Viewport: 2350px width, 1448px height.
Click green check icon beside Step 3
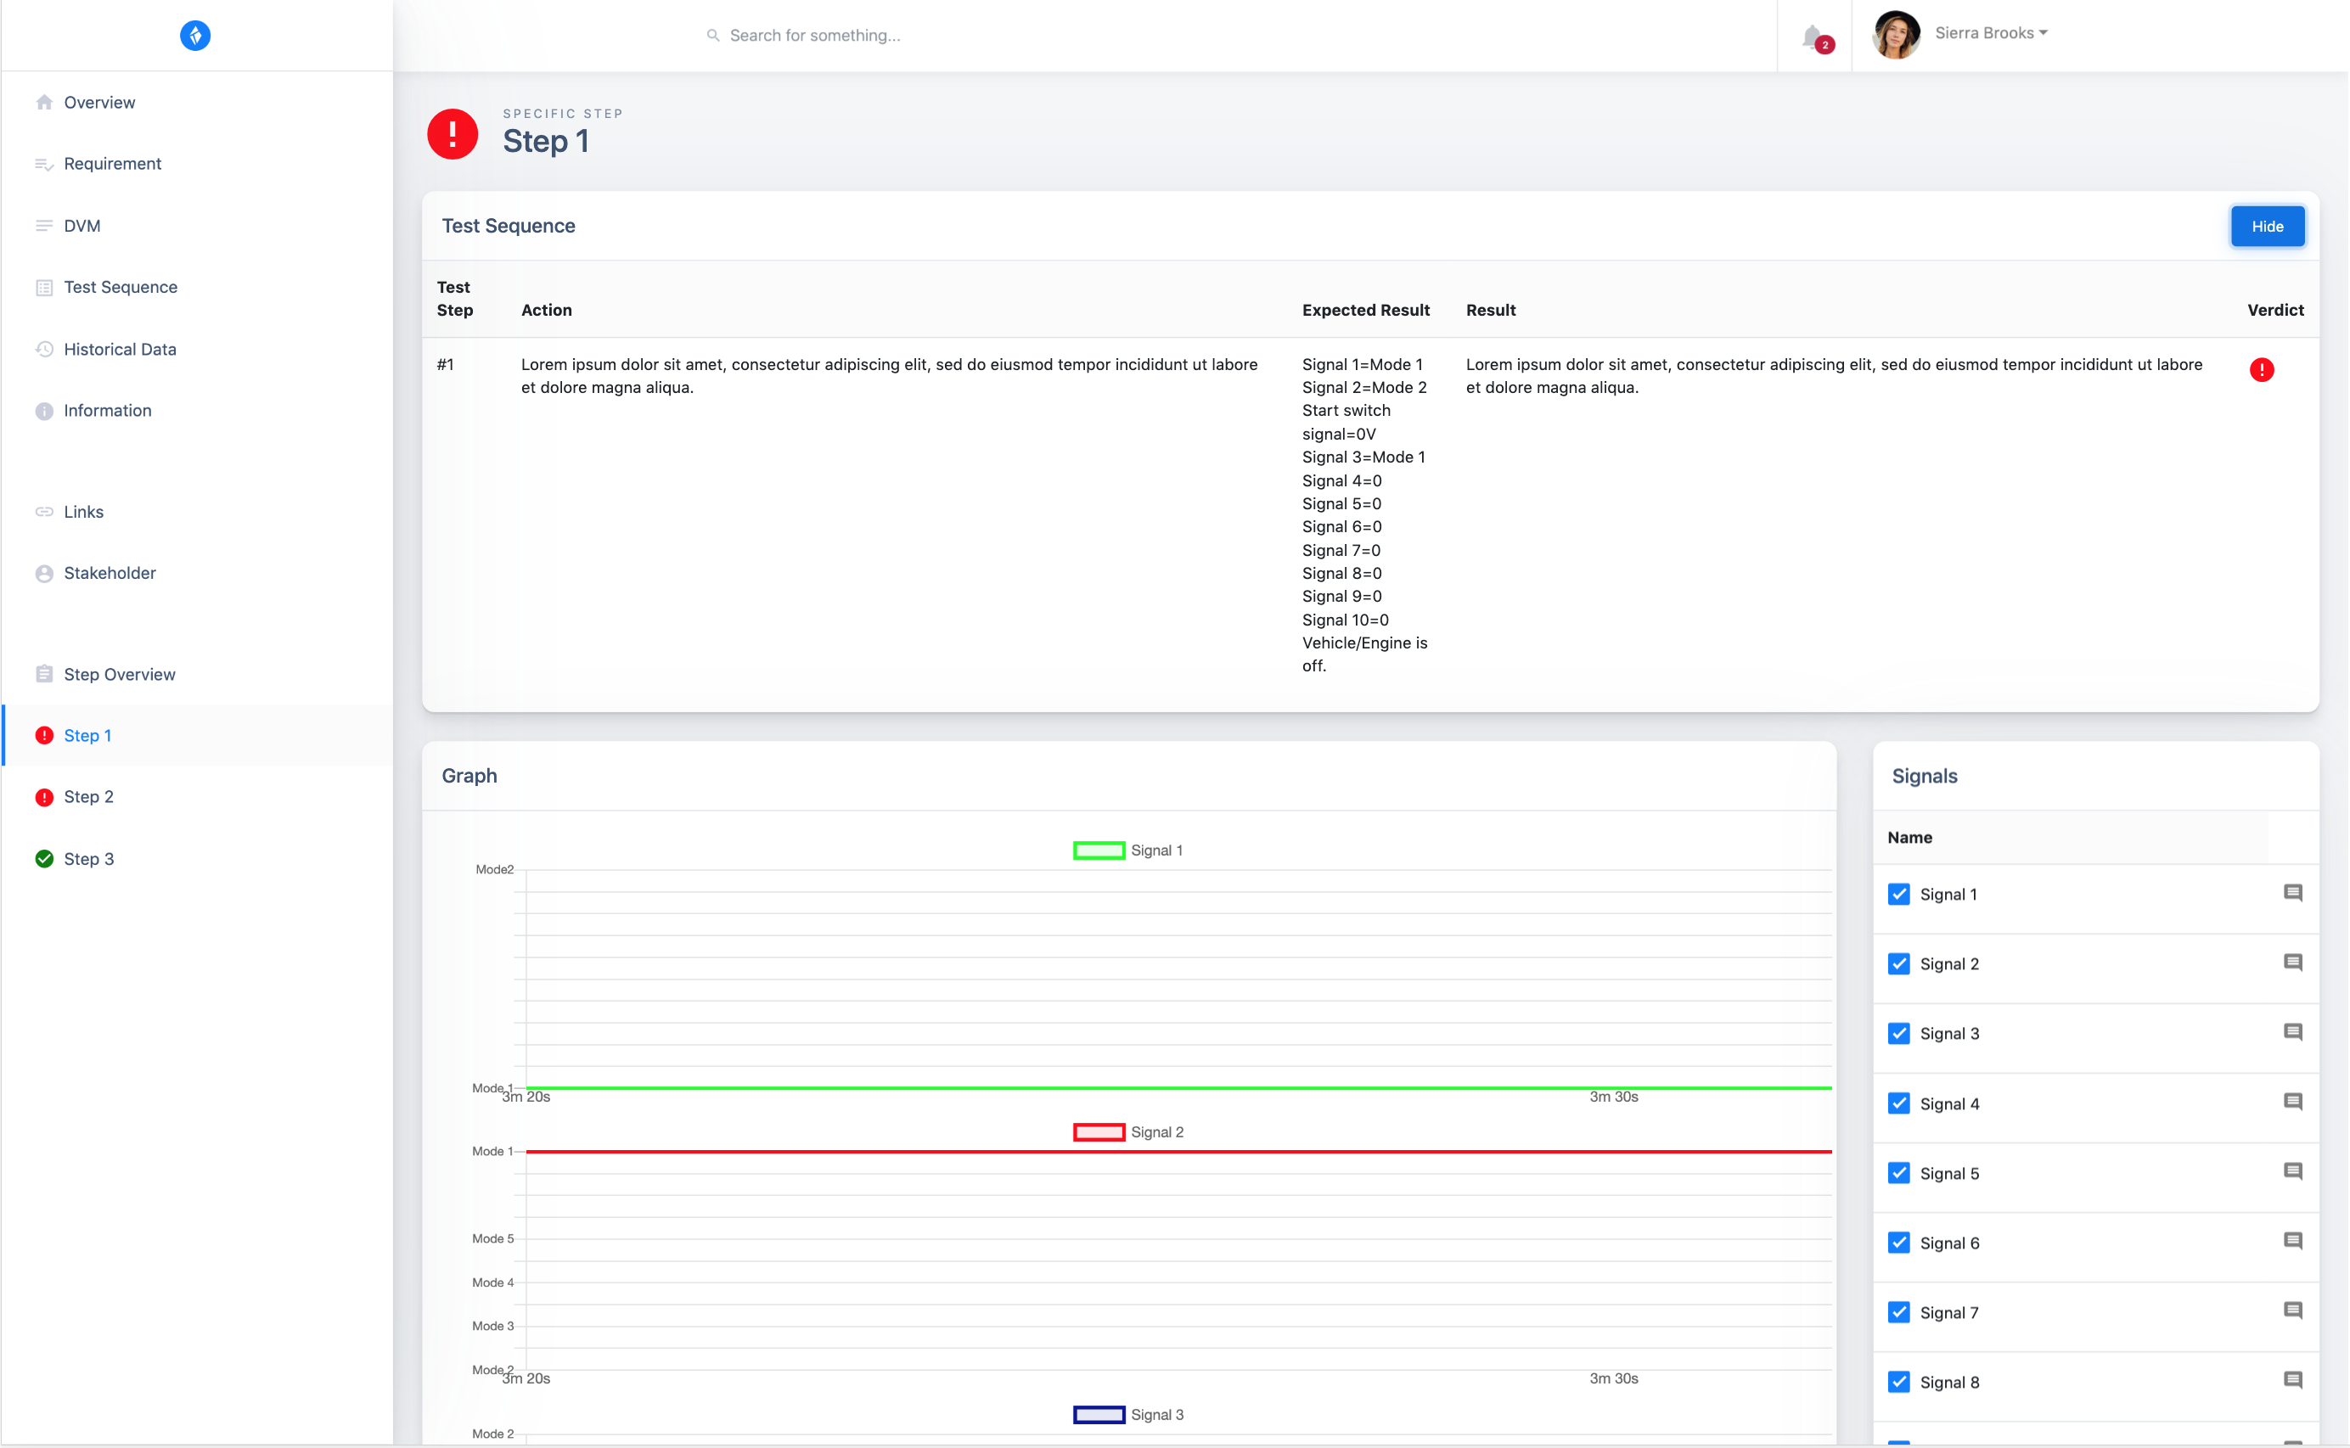pyautogui.click(x=44, y=859)
